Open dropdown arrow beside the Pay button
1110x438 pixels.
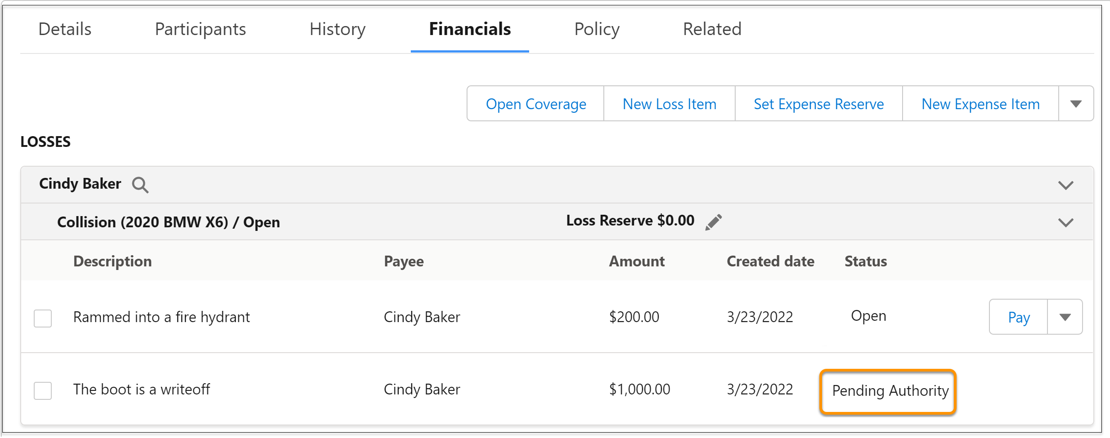coord(1065,317)
